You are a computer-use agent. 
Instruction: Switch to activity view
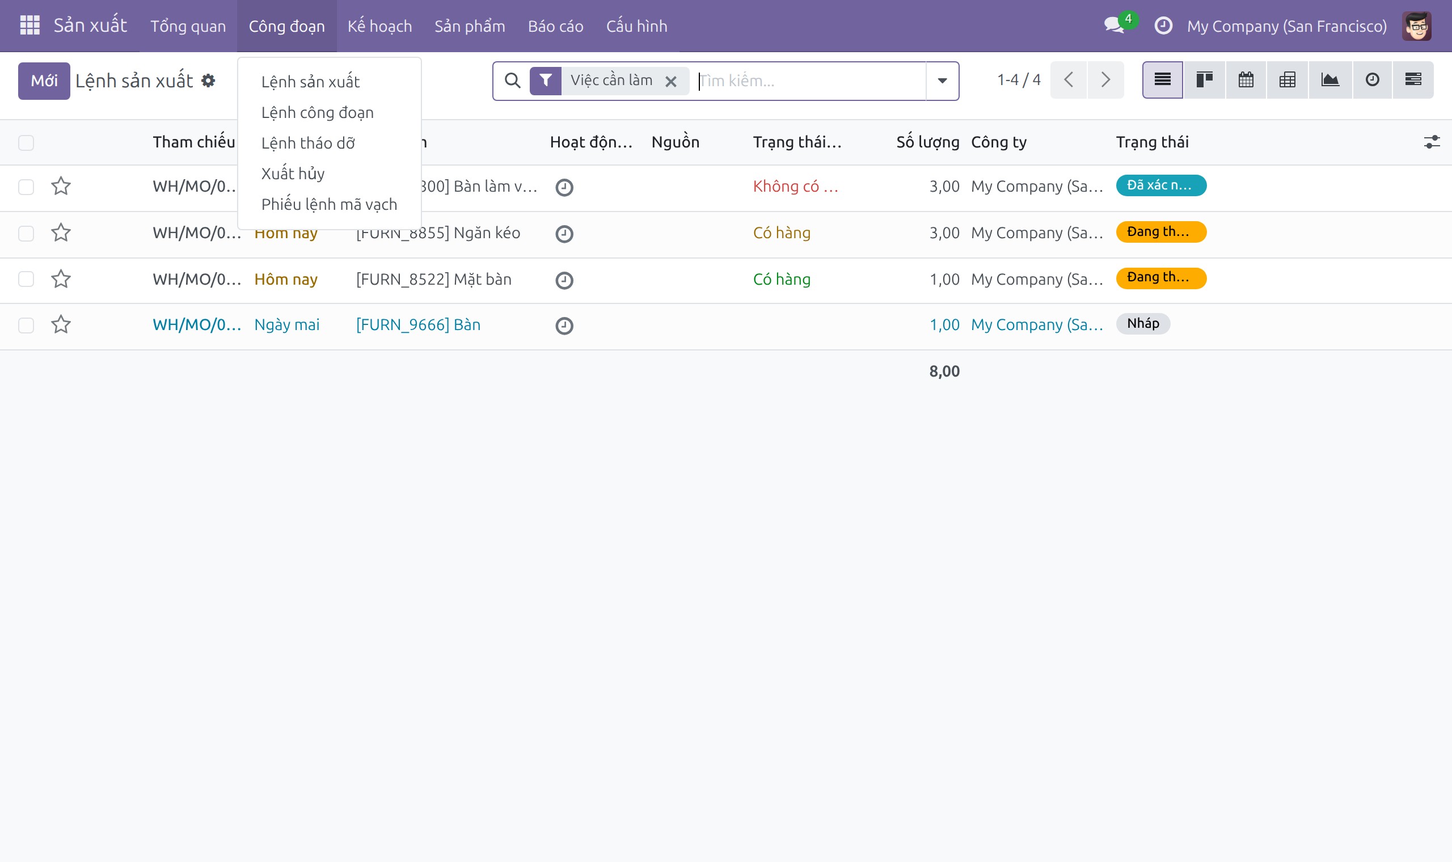pyautogui.click(x=1372, y=79)
